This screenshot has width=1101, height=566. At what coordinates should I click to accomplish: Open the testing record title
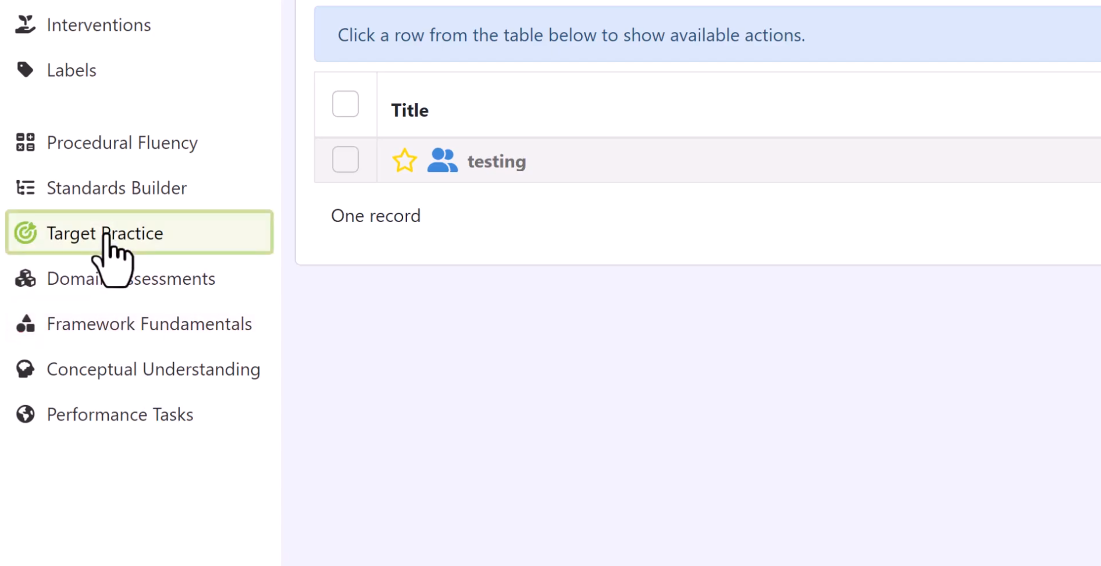(x=496, y=161)
